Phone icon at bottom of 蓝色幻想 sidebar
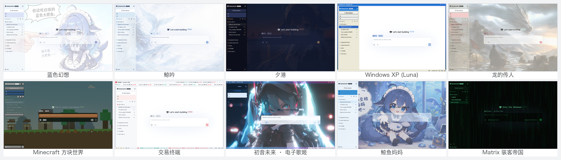Screen dimensions: 561x160 23,69
